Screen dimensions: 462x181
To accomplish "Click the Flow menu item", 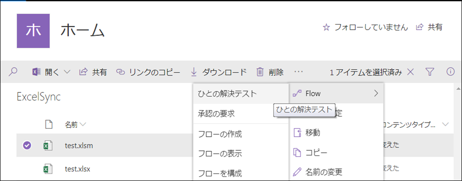I will coord(336,94).
